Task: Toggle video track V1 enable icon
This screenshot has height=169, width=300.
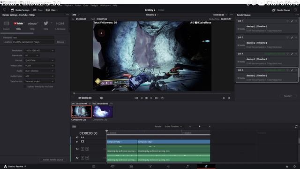Action: click(82, 142)
